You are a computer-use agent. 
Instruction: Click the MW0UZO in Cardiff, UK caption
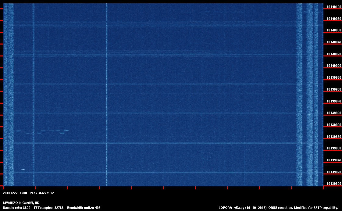tap(21, 203)
